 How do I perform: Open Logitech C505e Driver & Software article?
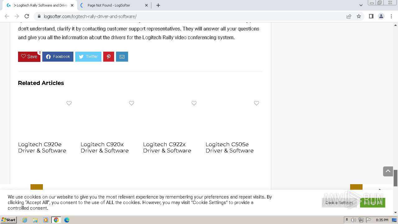point(229,147)
